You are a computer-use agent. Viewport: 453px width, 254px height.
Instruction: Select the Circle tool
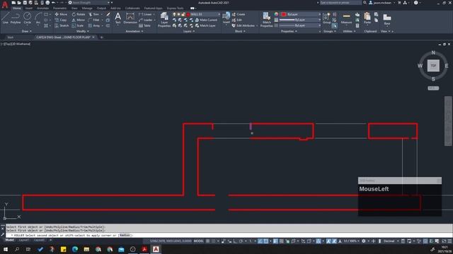27,18
